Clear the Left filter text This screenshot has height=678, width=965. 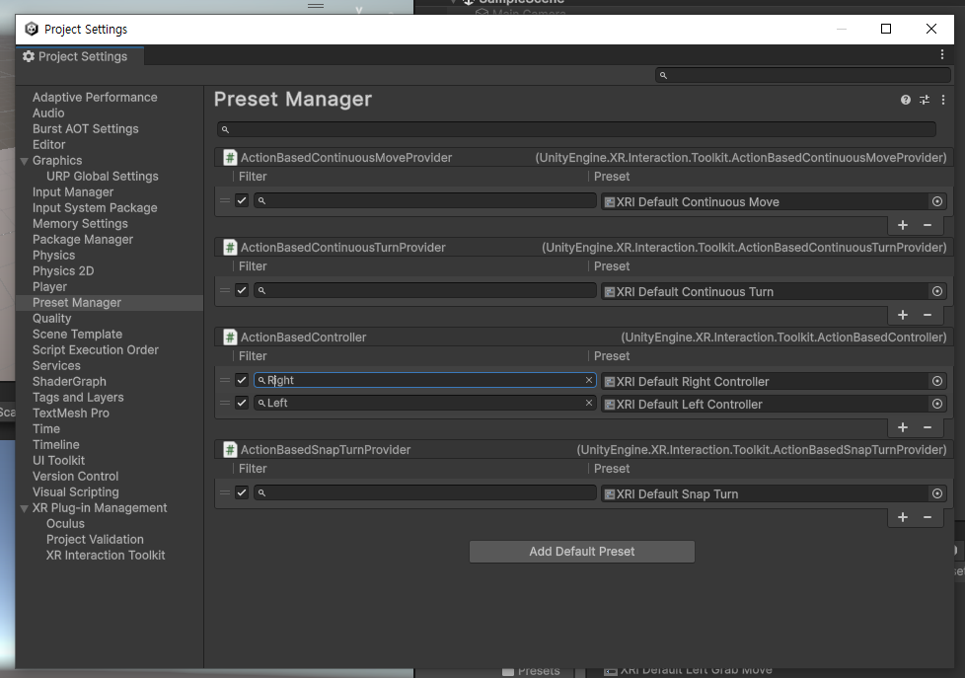589,403
